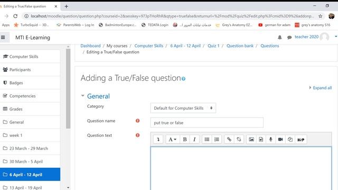Open Computer Skills in side navigation
This screenshot has height=190, width=338.
[x=30, y=56]
